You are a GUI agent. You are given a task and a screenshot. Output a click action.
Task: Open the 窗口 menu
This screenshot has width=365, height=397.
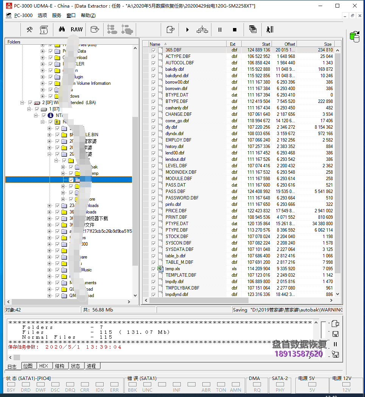click(x=71, y=16)
